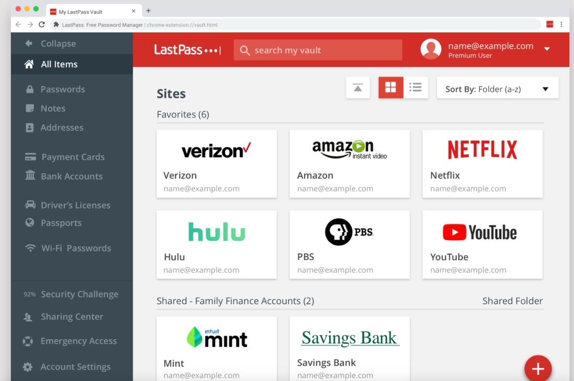574x381 pixels.
Task: Open Notes in the sidebar
Action: coord(53,108)
